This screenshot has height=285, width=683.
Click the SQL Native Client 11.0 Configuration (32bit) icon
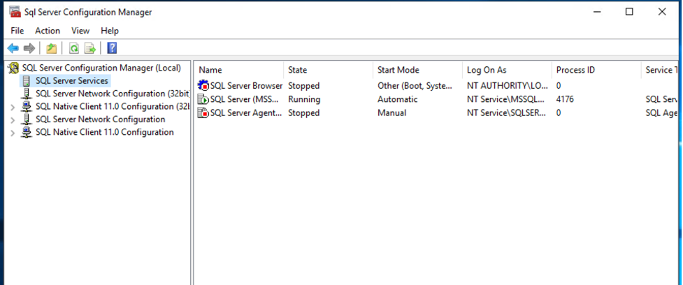point(27,107)
